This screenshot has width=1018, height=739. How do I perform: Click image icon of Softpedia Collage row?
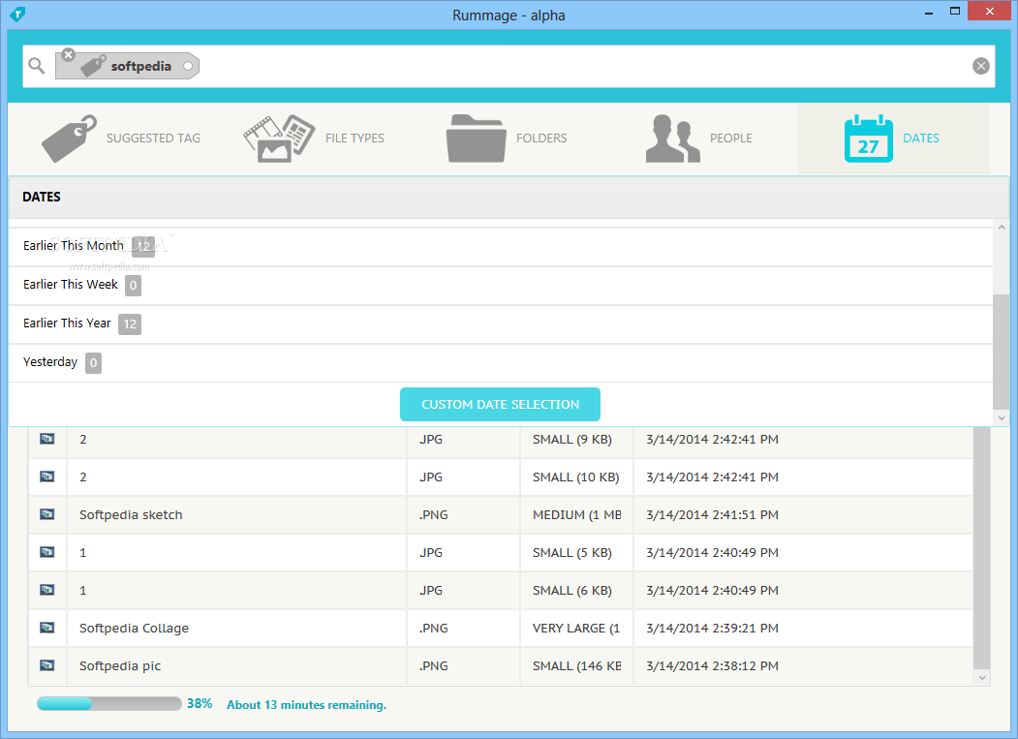(46, 628)
